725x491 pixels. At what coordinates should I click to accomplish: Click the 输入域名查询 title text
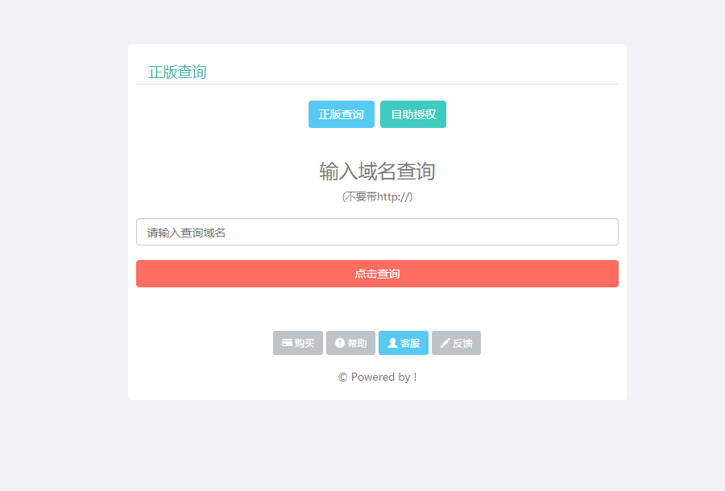[x=377, y=171]
